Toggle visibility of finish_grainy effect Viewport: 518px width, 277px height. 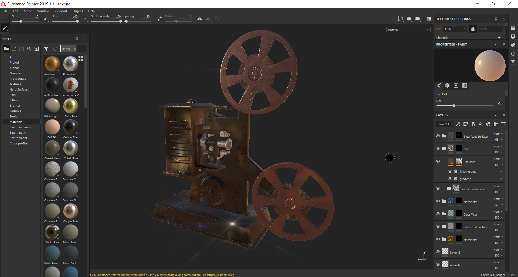(x=450, y=171)
